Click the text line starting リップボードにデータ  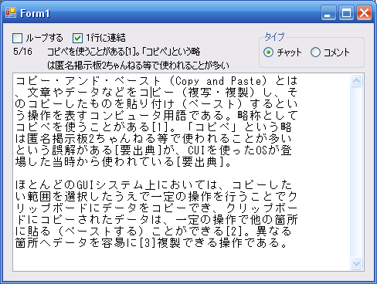pos(156,208)
